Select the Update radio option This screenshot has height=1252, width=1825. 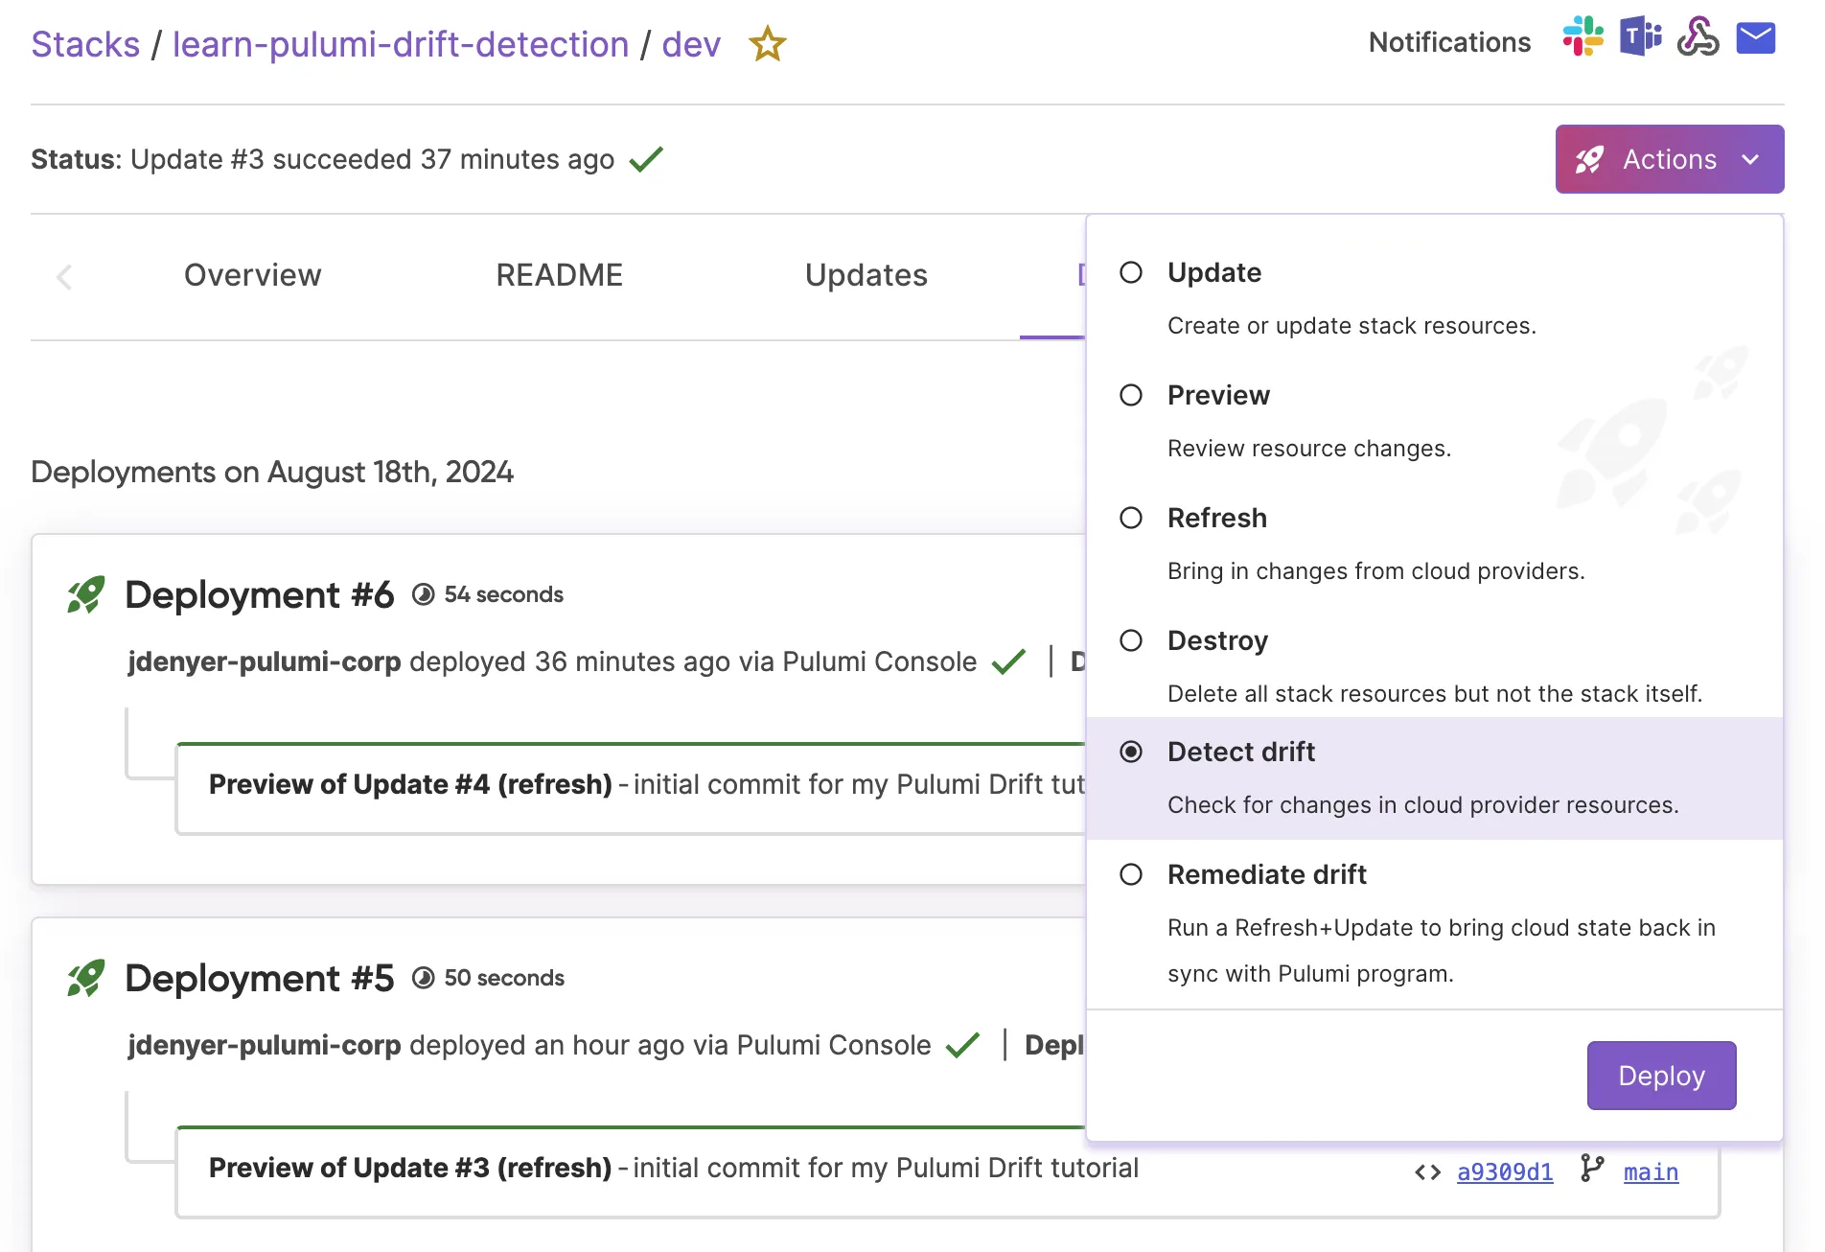click(1131, 272)
